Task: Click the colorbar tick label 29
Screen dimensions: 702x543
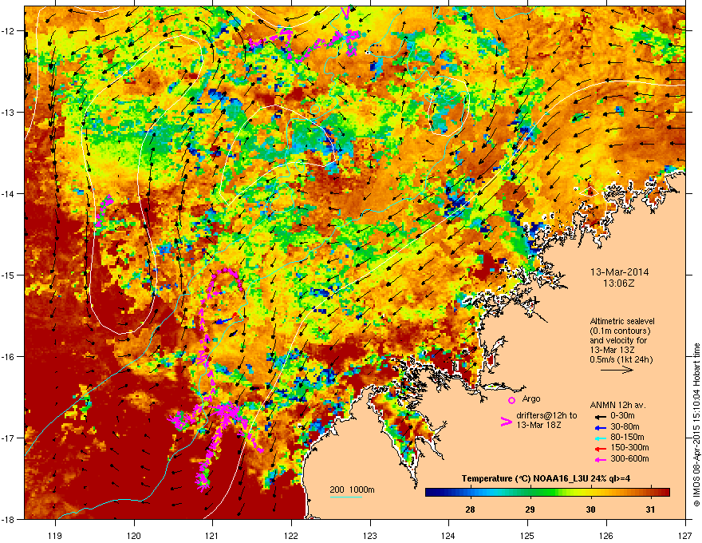Action: click(530, 509)
